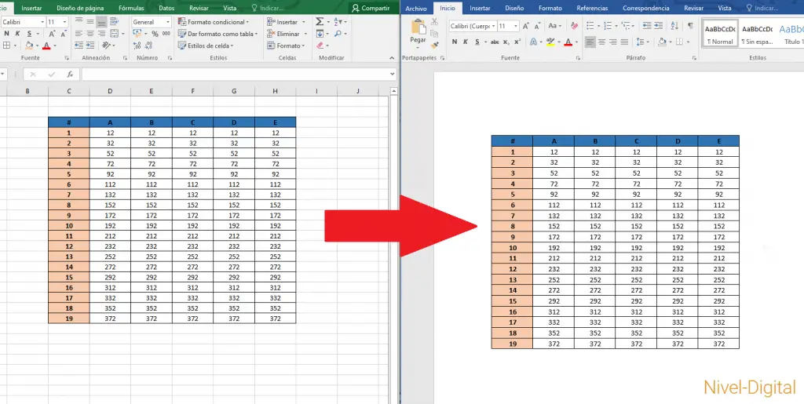Image resolution: width=804 pixels, height=404 pixels.
Task: Click Excel Indicar search box
Action: (x=269, y=8)
